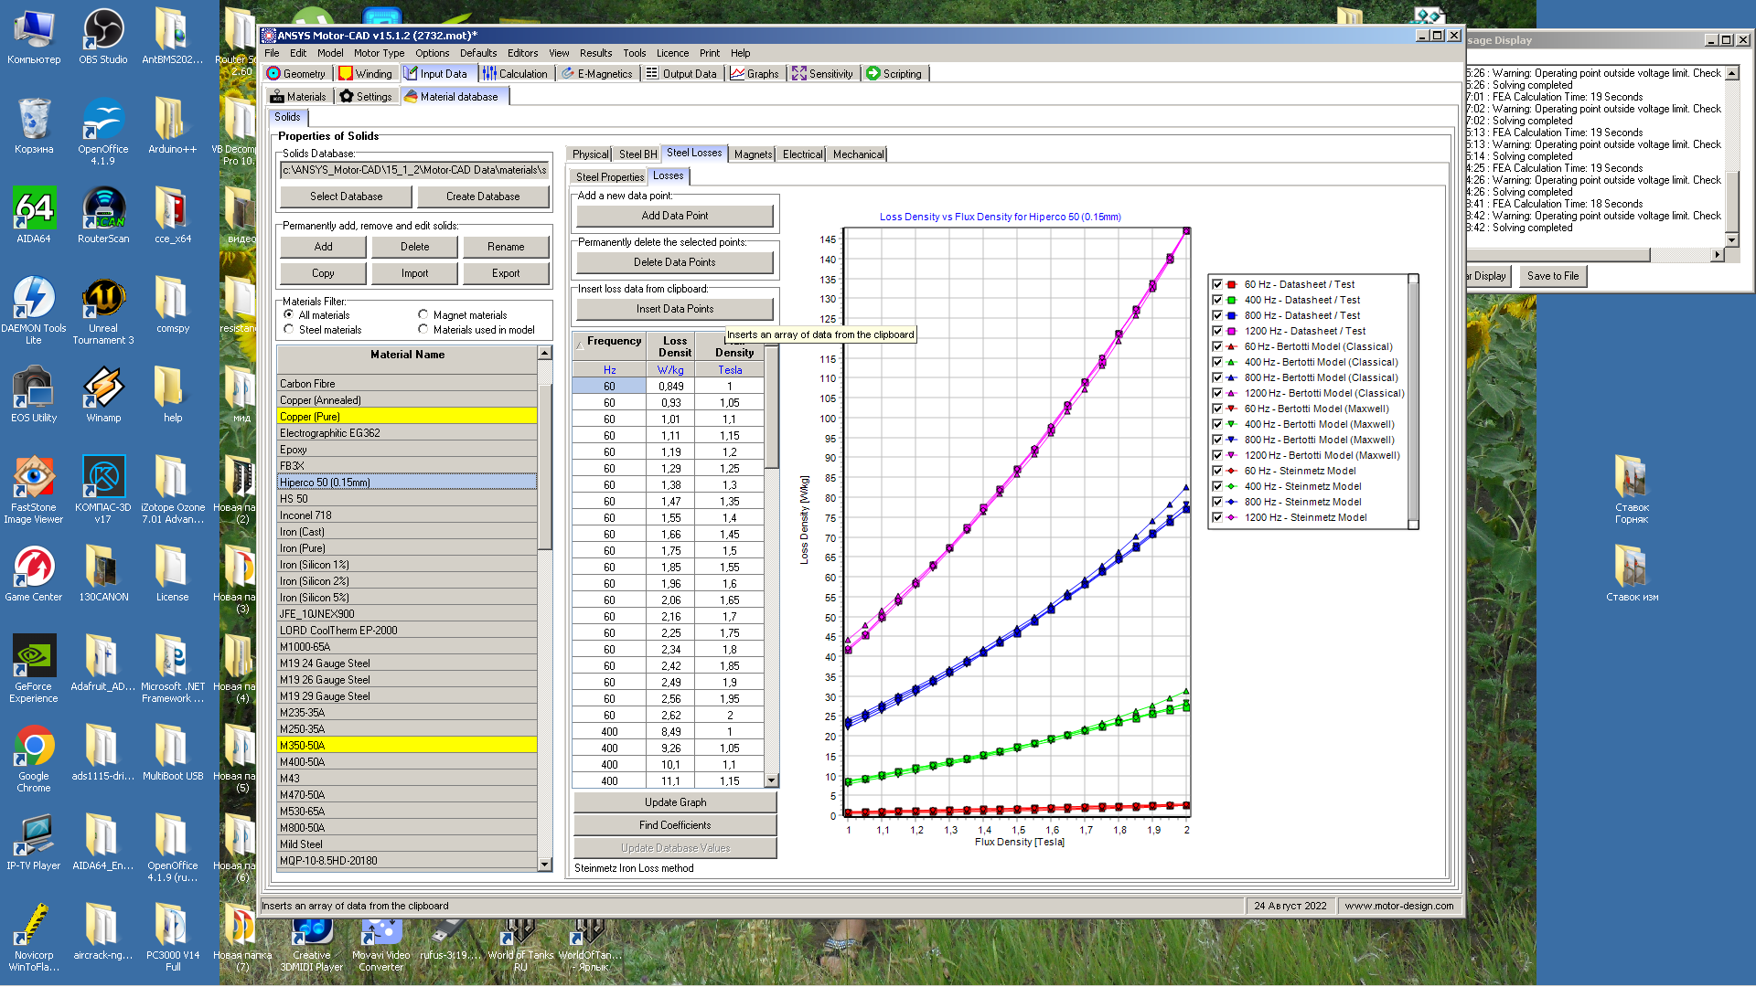Launch Unreal Tournament 3 icon
The height and width of the screenshot is (987, 1756).
click(x=102, y=311)
